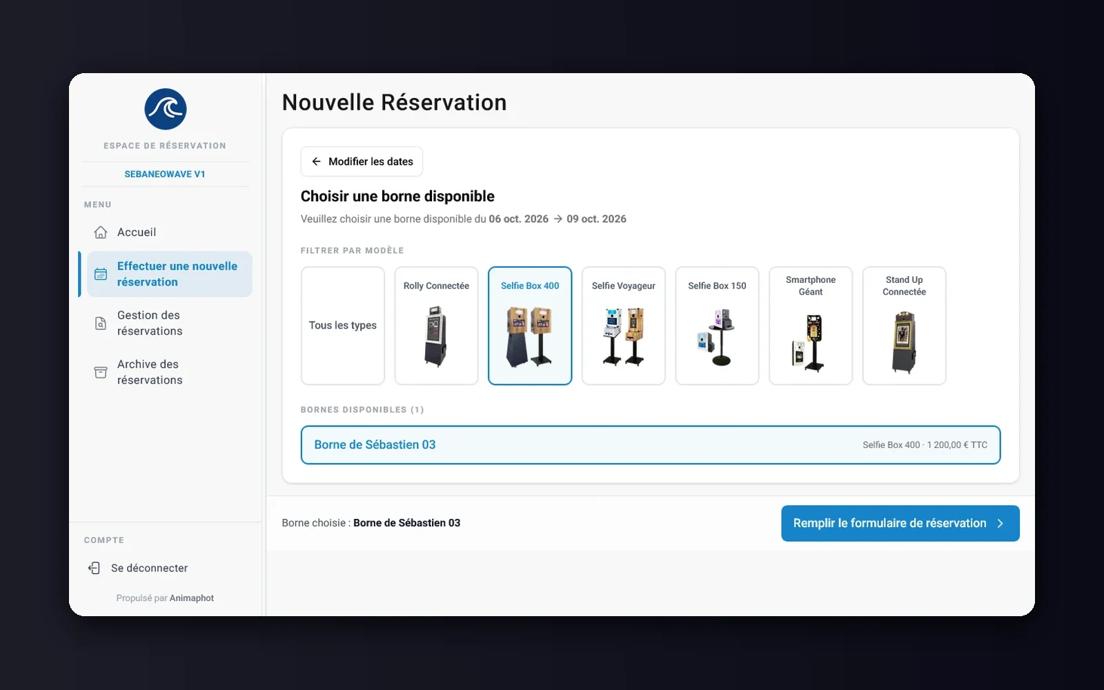This screenshot has width=1104, height=690.
Task: Select the Rolly Connectée kiosk image
Action: click(436, 336)
